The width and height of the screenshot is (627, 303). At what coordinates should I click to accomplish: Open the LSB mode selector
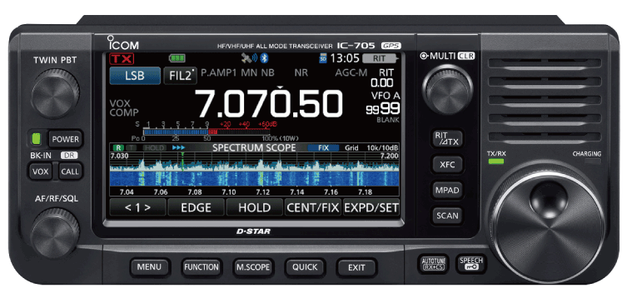tap(134, 76)
